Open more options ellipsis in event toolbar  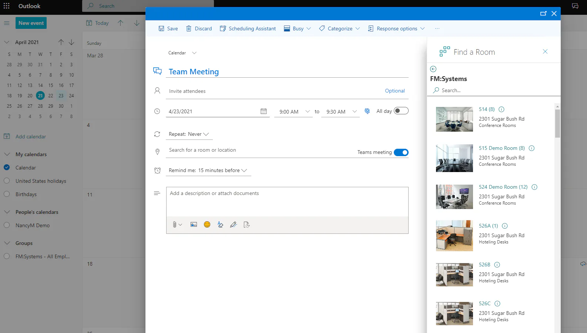pyautogui.click(x=437, y=28)
